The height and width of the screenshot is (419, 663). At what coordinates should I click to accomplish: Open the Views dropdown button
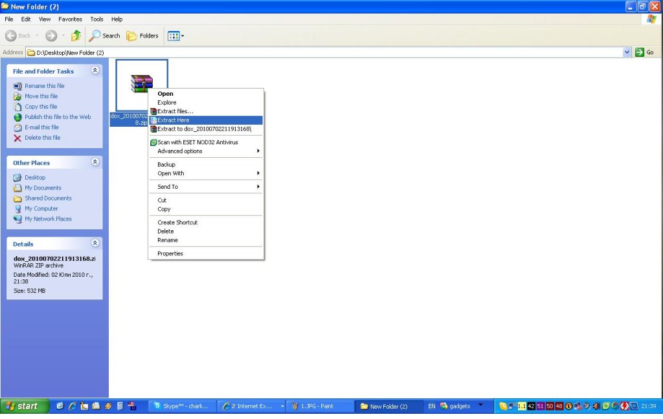click(x=175, y=36)
